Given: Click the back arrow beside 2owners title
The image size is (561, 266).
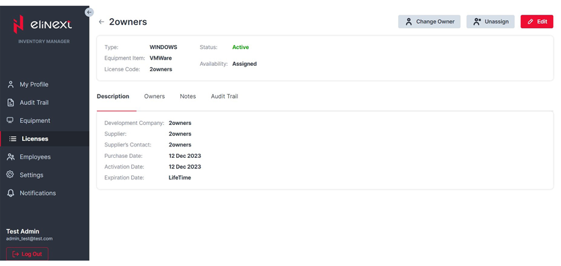Looking at the screenshot, I should pyautogui.click(x=102, y=21).
